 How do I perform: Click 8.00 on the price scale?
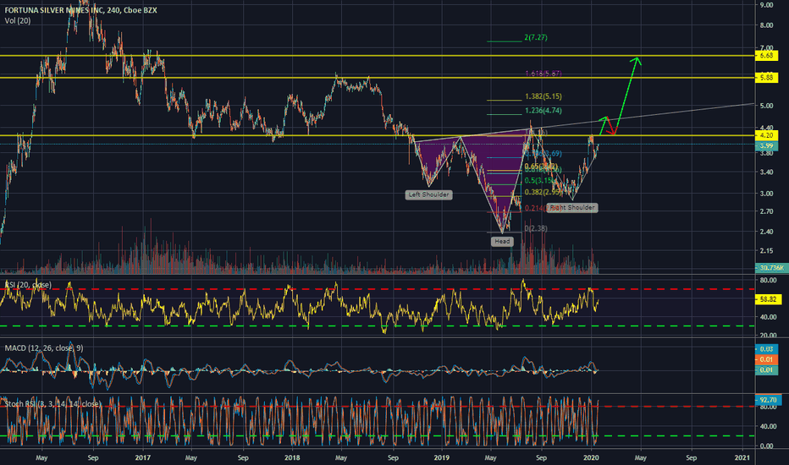click(767, 25)
